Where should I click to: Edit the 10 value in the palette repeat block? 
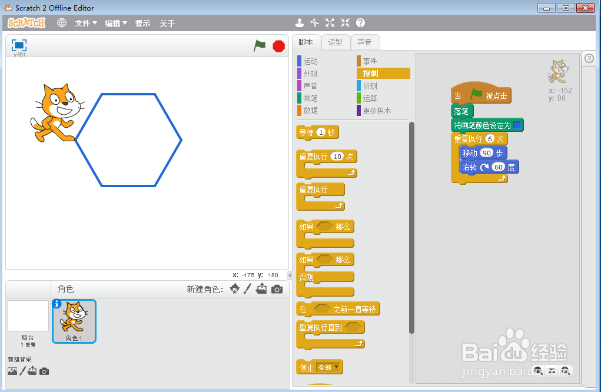coord(337,157)
